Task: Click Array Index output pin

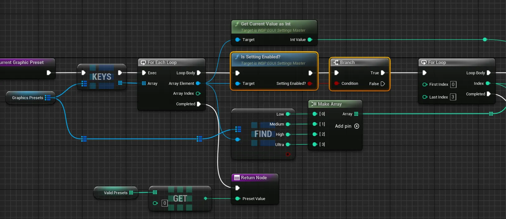Action: pyautogui.click(x=198, y=94)
